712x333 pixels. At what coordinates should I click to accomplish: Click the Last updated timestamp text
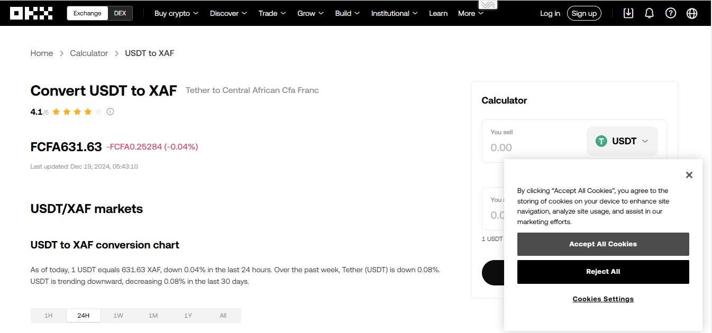click(84, 166)
